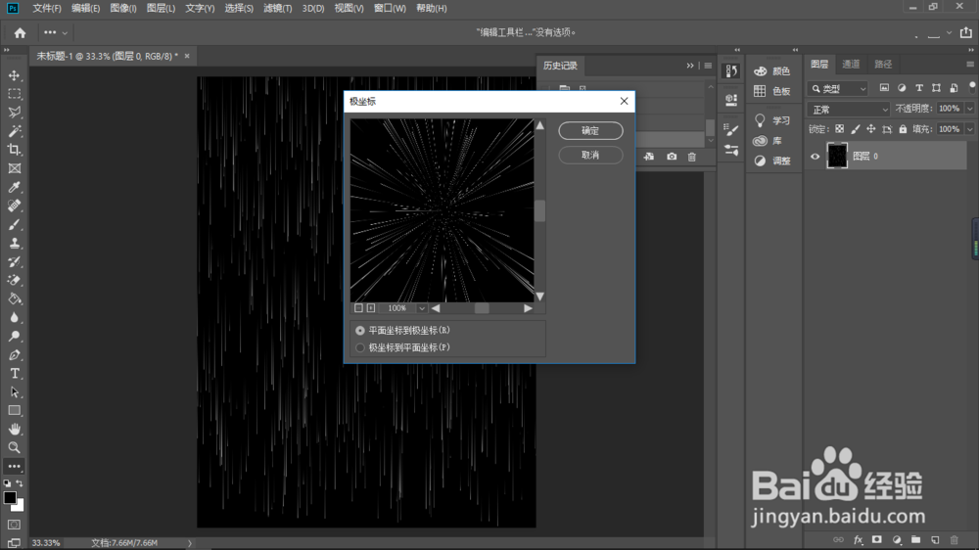Viewport: 979px width, 550px height.
Task: Open the 滤镜(T) menu
Action: coord(277,8)
